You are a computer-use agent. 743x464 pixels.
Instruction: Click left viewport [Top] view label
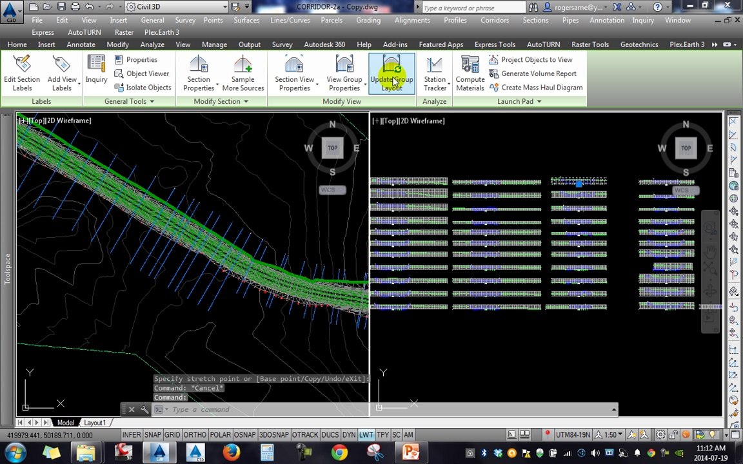[x=37, y=121]
